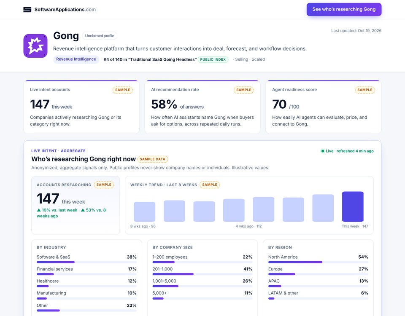This screenshot has width=405, height=316.
Task: Click the Who's researching Gong right now heading
Action: tap(84, 159)
